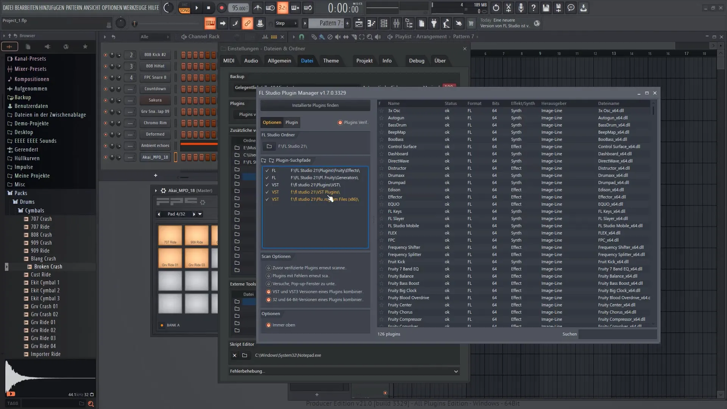Enable '32 und 64-Bit-Versionen eines Plugins kombinier' option

[268, 300]
